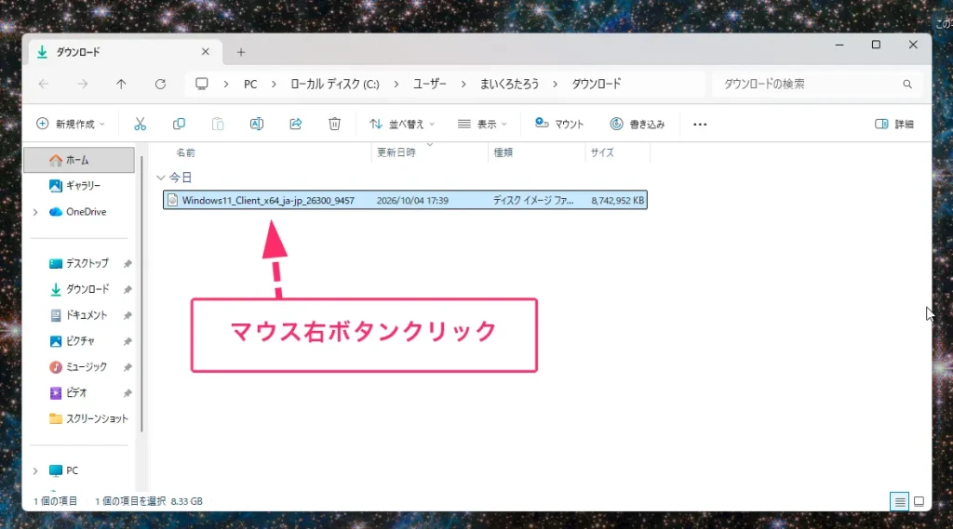The image size is (953, 529).
Task: Switch to large thumbnails view icon in status bar
Action: (x=919, y=501)
